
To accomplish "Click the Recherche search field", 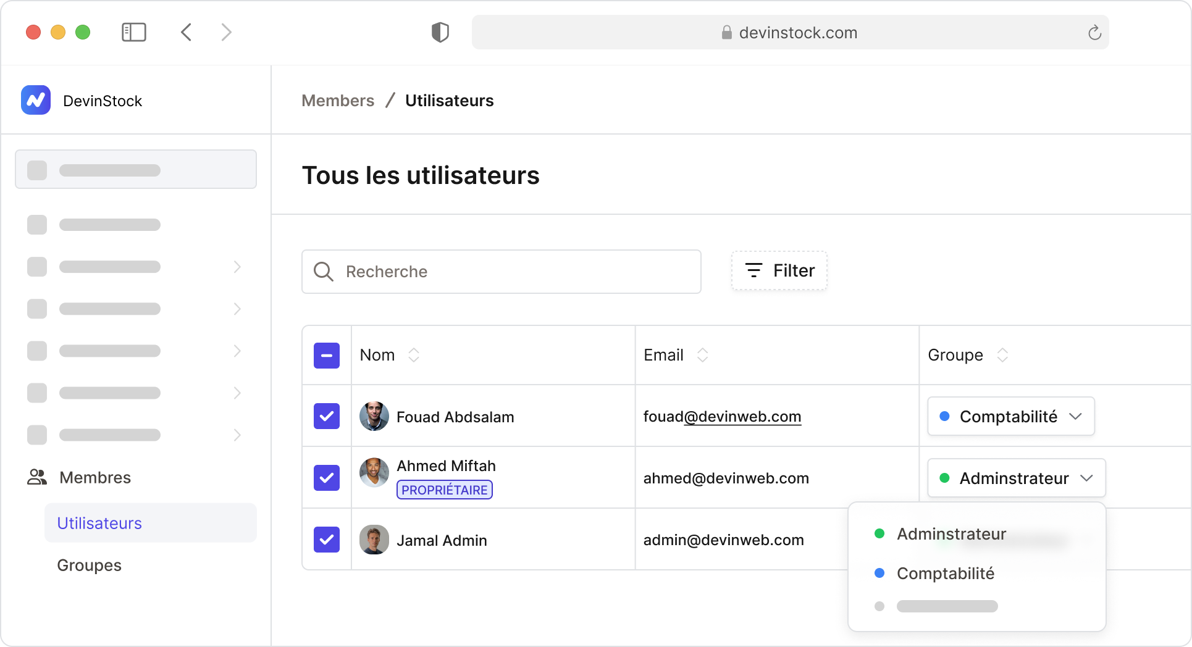I will tap(502, 272).
